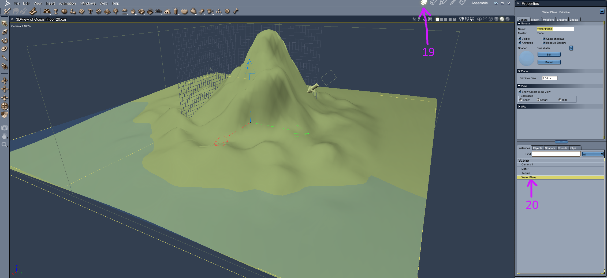Screen dimensions: 607x278
Task: Toggle the eye visibility icon near Assemble
Action: point(496,3)
